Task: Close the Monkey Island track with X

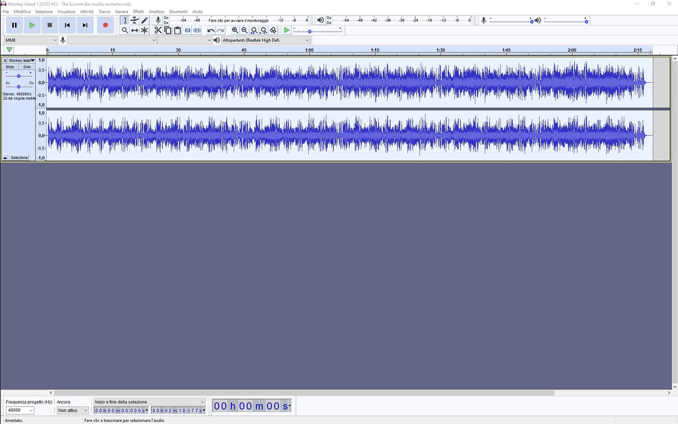Action: (x=5, y=60)
